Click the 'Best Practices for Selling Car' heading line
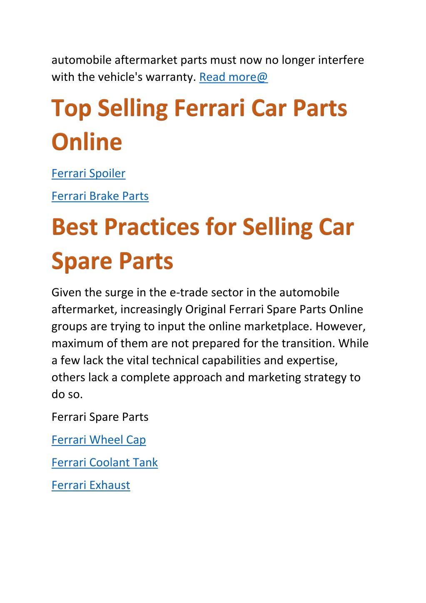This screenshot has width=426, height=603. pos(203,228)
